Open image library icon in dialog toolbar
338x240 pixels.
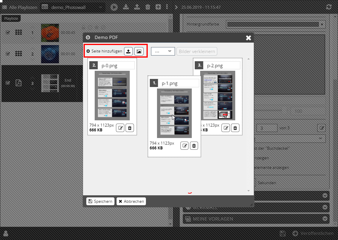tap(139, 51)
